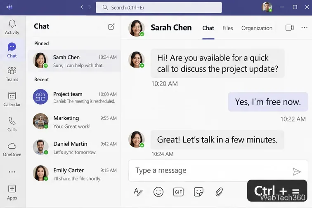Click the "Great! Let's talk in a few minutes." message
312x208 pixels.
coord(217,140)
